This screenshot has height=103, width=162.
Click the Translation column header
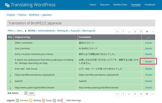tap(110, 37)
